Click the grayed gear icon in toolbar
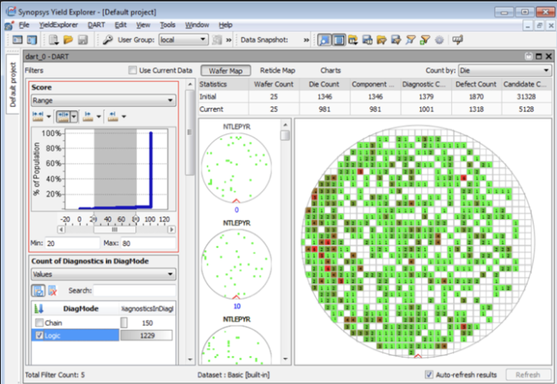The width and height of the screenshot is (557, 384). tap(440, 40)
